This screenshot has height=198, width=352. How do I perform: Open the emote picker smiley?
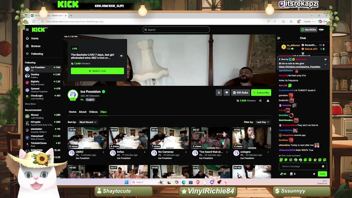coord(323,166)
